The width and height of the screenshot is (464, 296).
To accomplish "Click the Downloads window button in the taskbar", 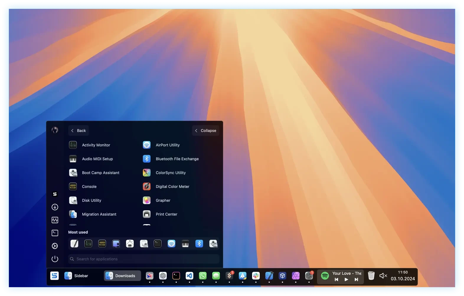I will 122,276.
